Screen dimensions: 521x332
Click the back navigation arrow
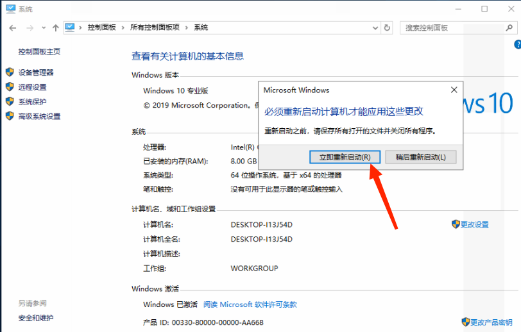coord(13,28)
